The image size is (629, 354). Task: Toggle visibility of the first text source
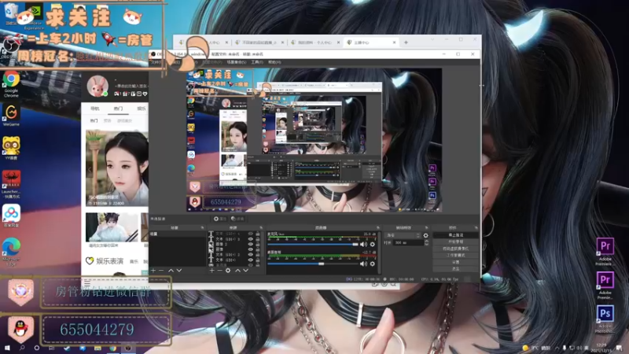point(250,234)
